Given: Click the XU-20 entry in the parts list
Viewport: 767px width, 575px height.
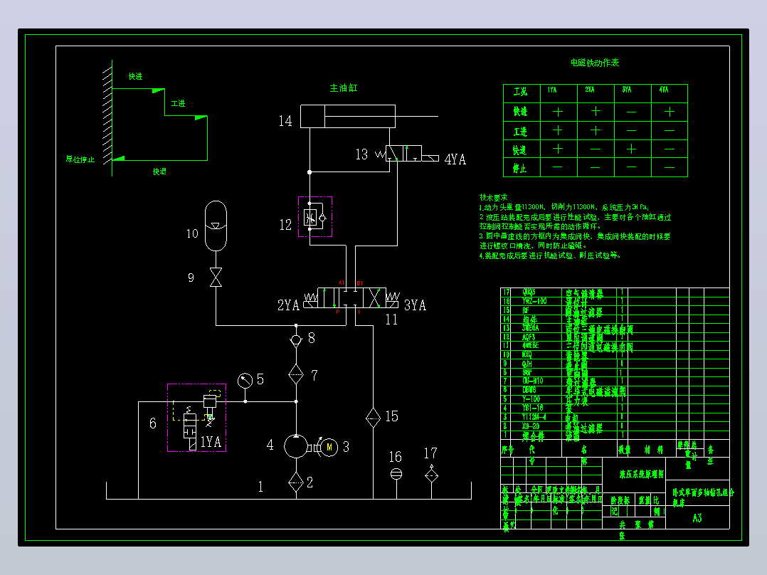Looking at the screenshot, I should click(531, 426).
